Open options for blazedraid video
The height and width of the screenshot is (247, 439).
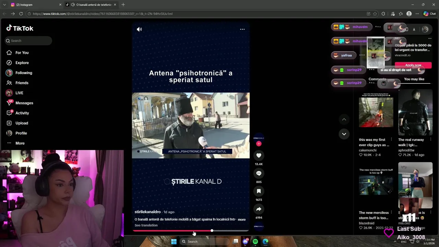[391, 213]
